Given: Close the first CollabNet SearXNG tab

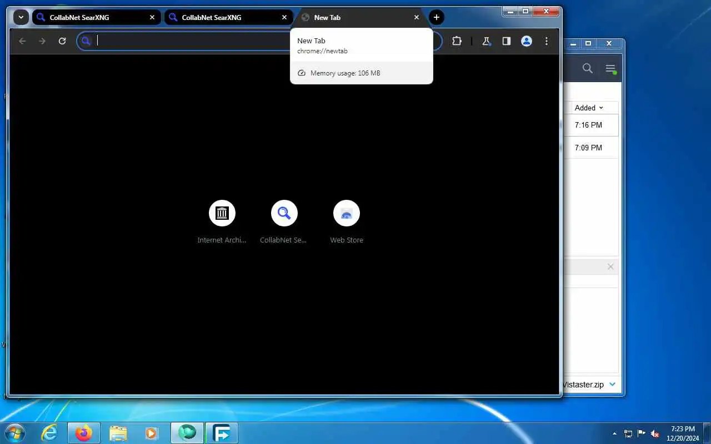Looking at the screenshot, I should [152, 17].
